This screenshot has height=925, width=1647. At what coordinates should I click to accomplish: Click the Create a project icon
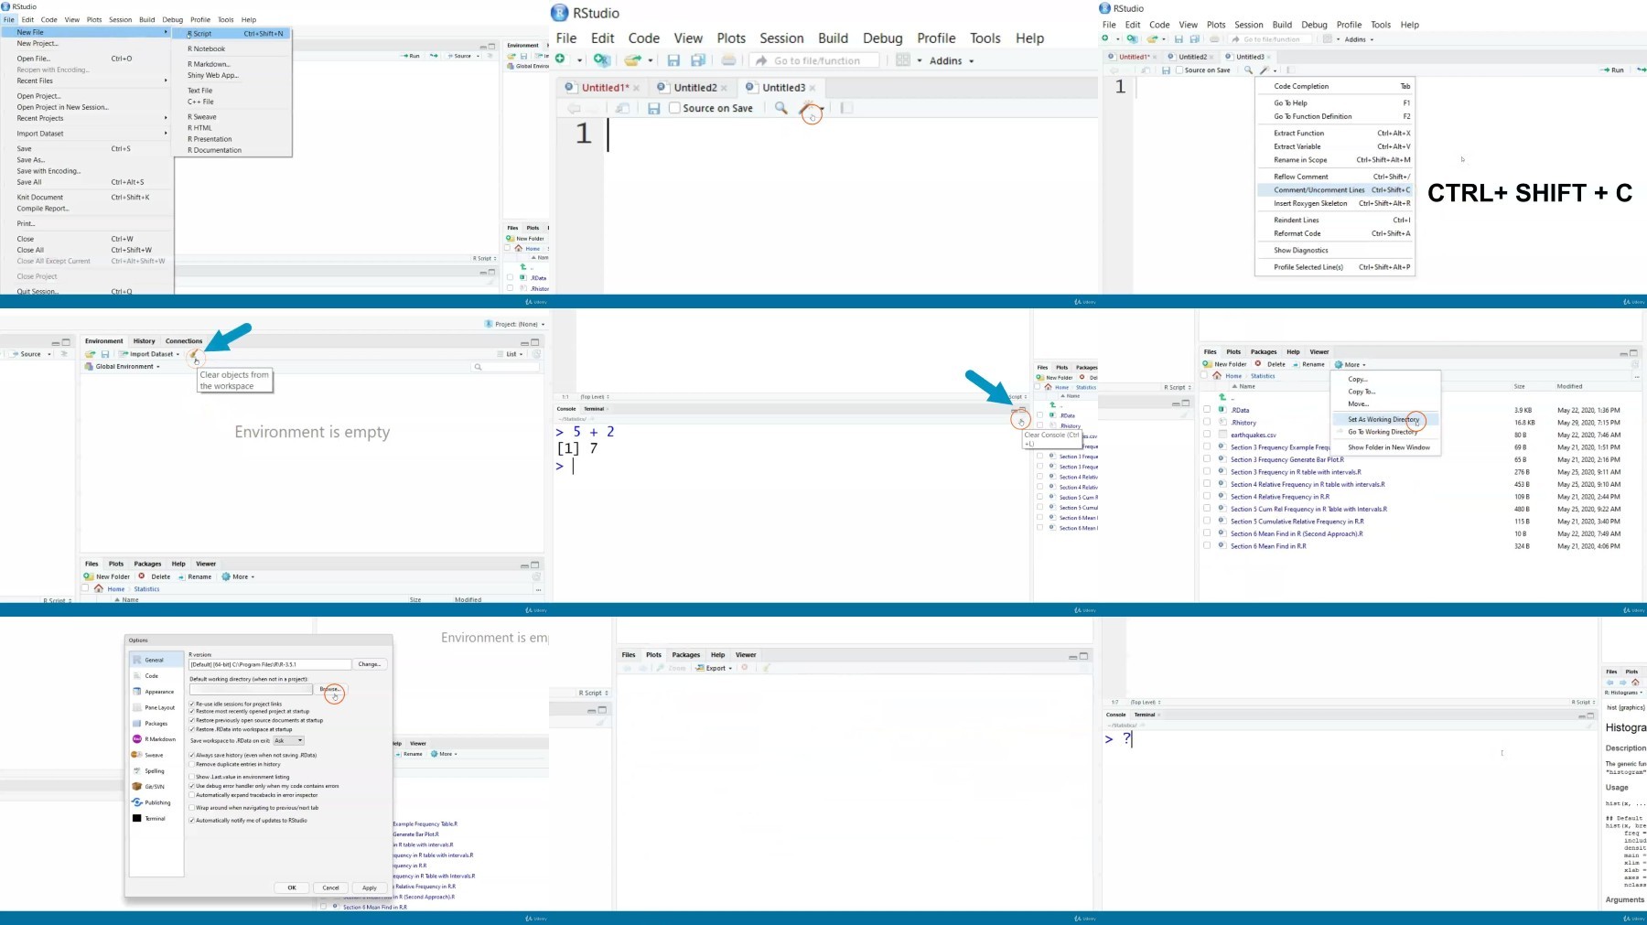tap(601, 60)
